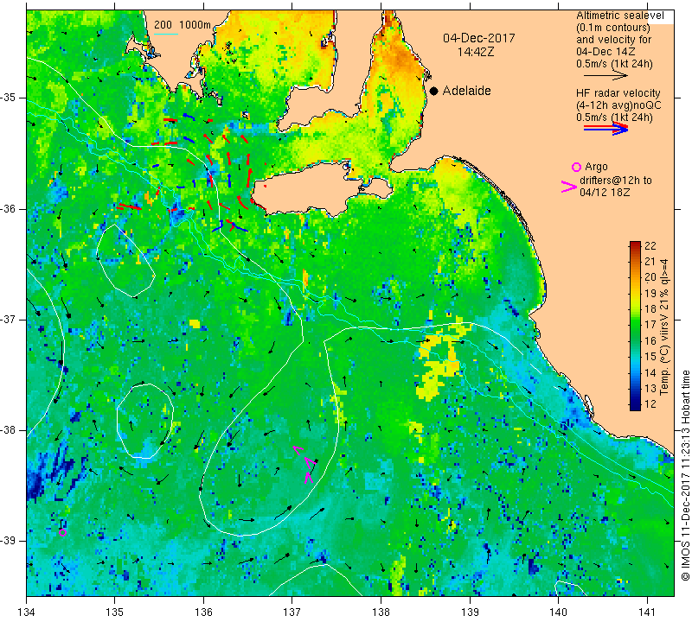
Task: Click the Adelaide city label
Action: click(466, 91)
